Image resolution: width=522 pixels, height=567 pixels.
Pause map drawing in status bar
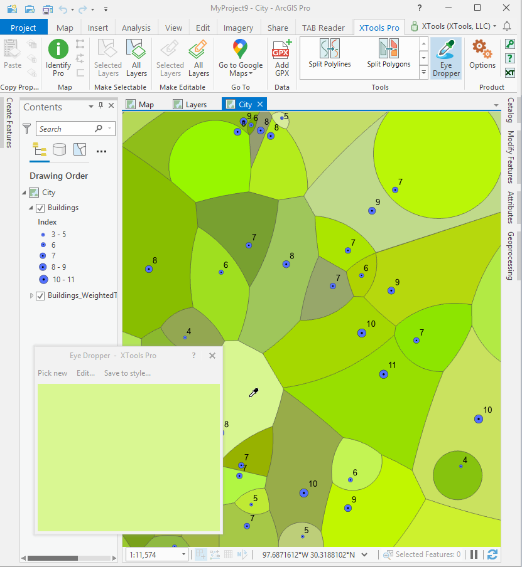pos(474,554)
